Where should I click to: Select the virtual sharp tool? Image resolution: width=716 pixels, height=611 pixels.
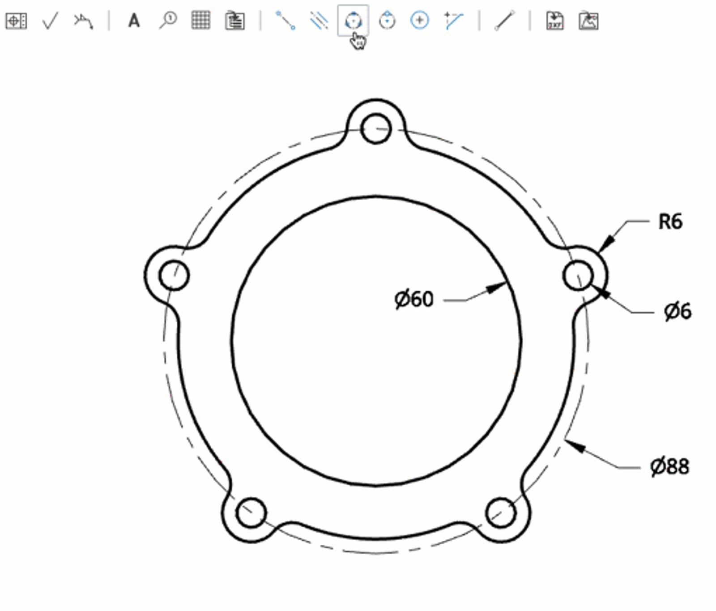tap(453, 21)
